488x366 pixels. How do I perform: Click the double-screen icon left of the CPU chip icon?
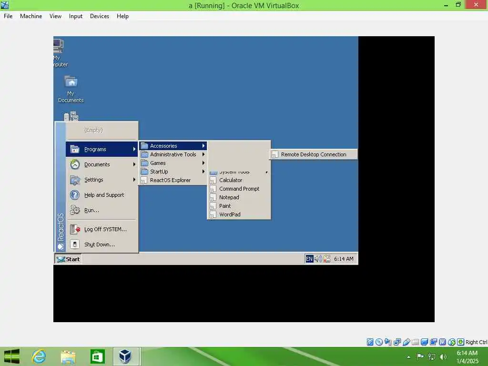434,342
